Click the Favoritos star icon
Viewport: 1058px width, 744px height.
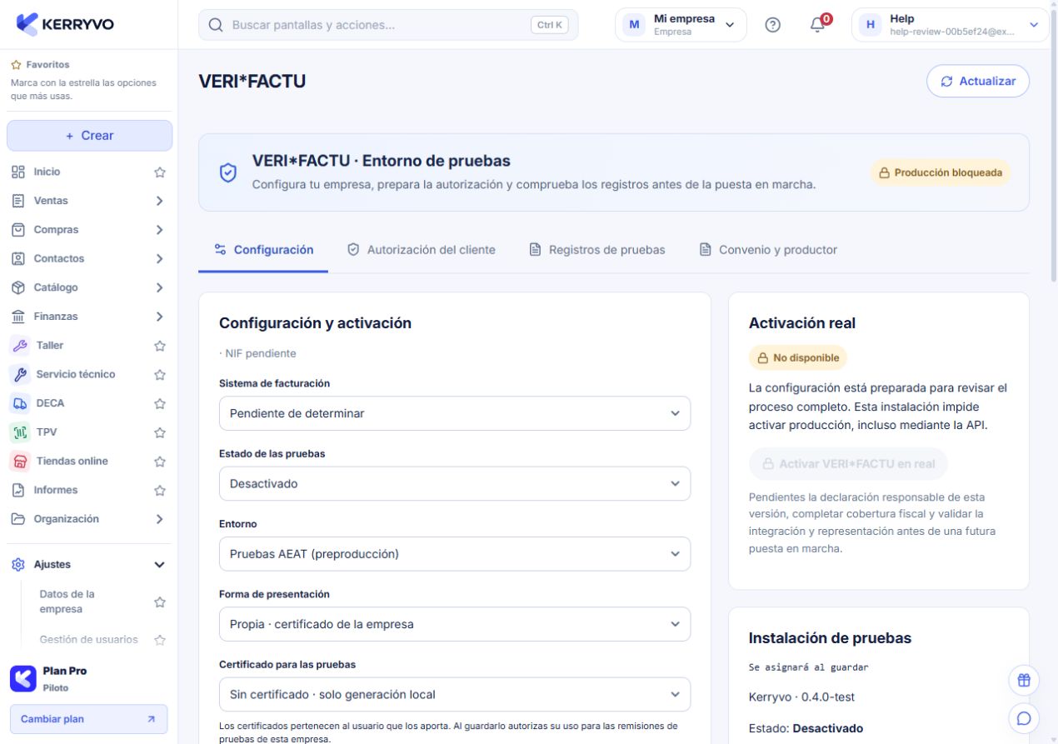pos(16,65)
